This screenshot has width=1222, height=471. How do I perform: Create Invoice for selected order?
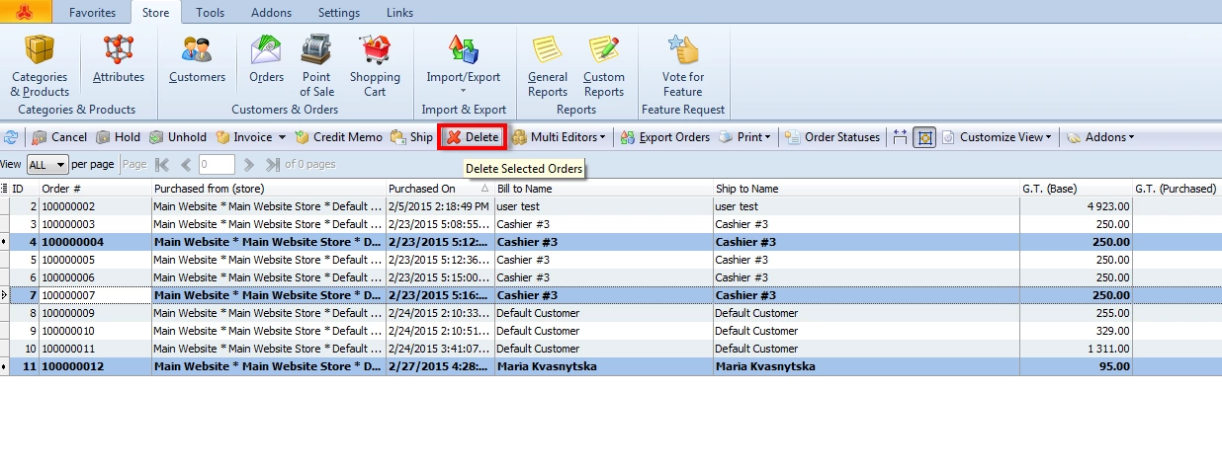[x=243, y=137]
